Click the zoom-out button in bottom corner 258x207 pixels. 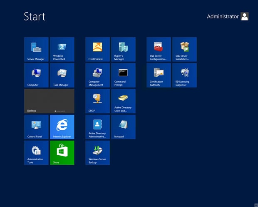tap(256, 205)
